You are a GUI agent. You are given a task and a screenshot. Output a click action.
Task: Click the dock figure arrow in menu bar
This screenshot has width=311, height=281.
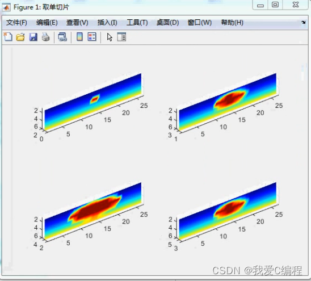point(303,22)
